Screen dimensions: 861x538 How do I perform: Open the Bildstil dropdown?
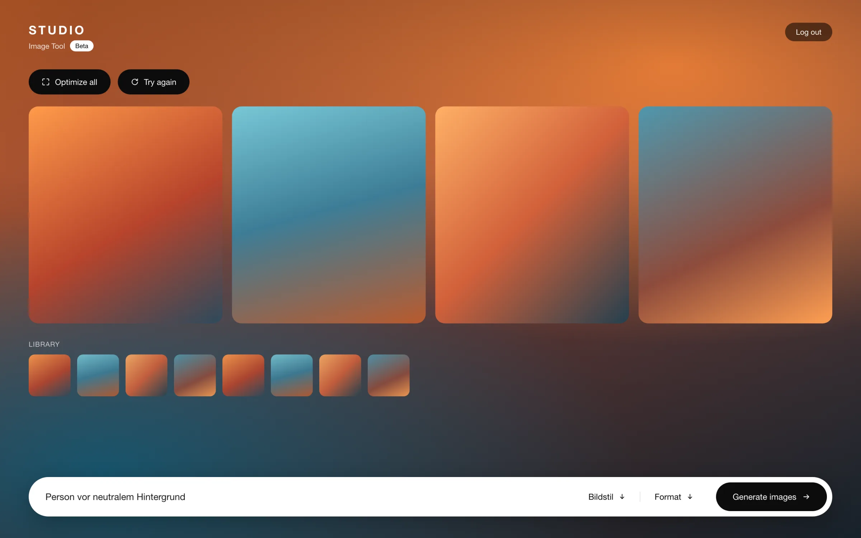(x=607, y=497)
